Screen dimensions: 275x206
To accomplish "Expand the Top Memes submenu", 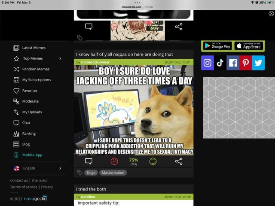I will pos(60,58).
